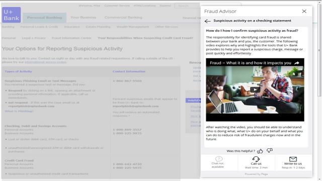Open Call us headset option
The height and width of the screenshot is (181, 322).
click(x=256, y=162)
